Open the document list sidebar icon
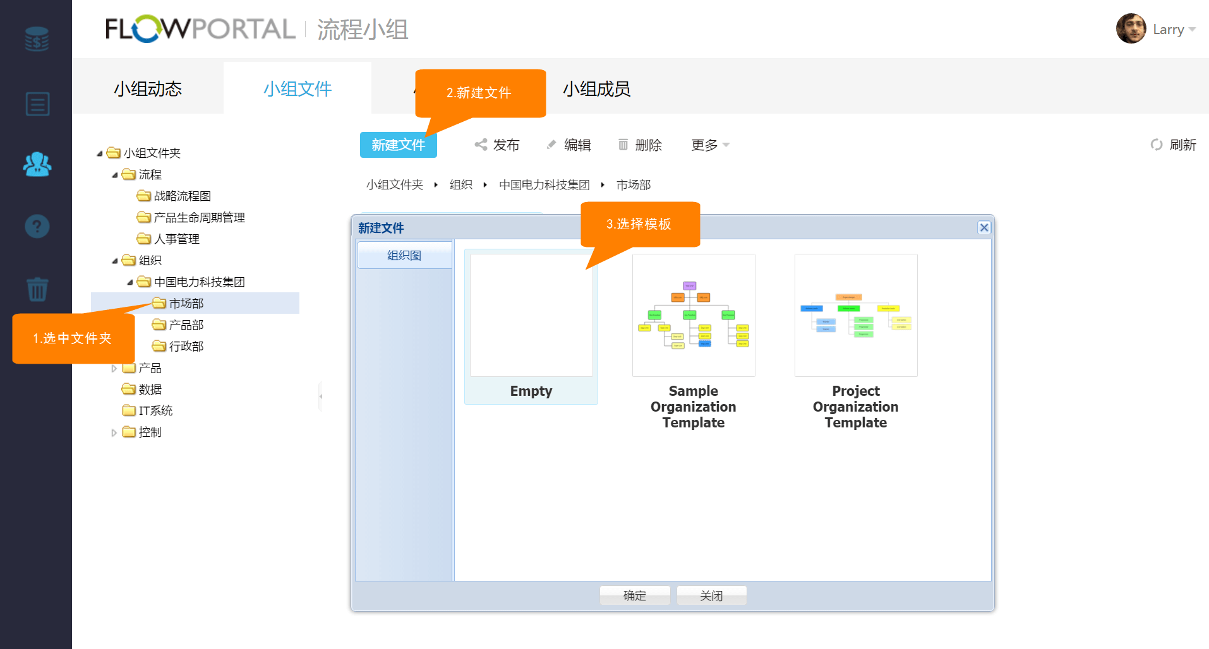 (x=37, y=104)
